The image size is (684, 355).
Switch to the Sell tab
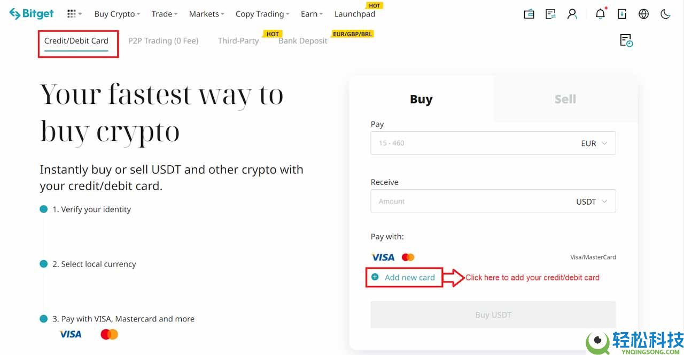pos(565,99)
